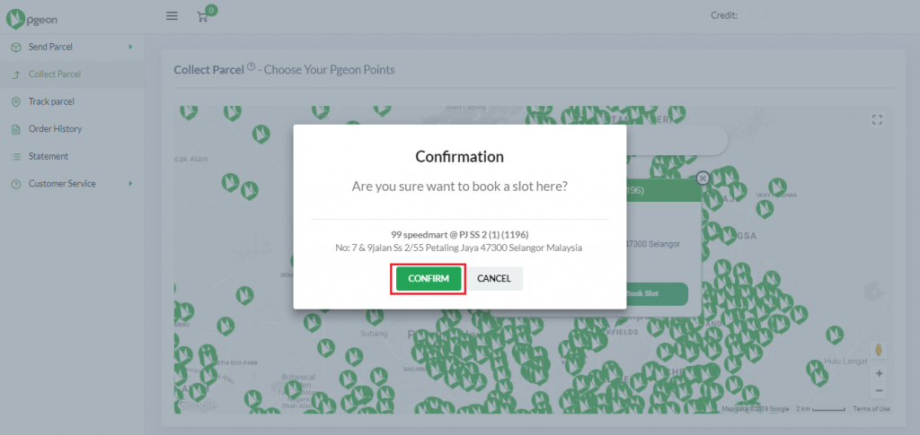Viewport: 920px width, 435px height.
Task: Expand the Customer Service submenu arrow
Action: click(130, 184)
